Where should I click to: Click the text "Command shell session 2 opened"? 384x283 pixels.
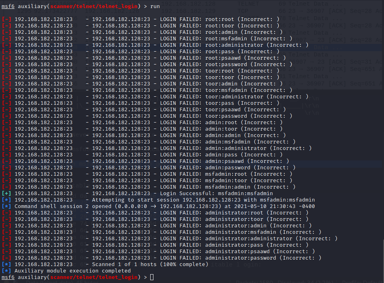pyautogui.click(x=63, y=206)
